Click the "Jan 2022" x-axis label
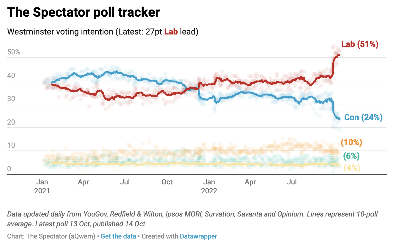This screenshot has width=396, height=251. tap(209, 186)
